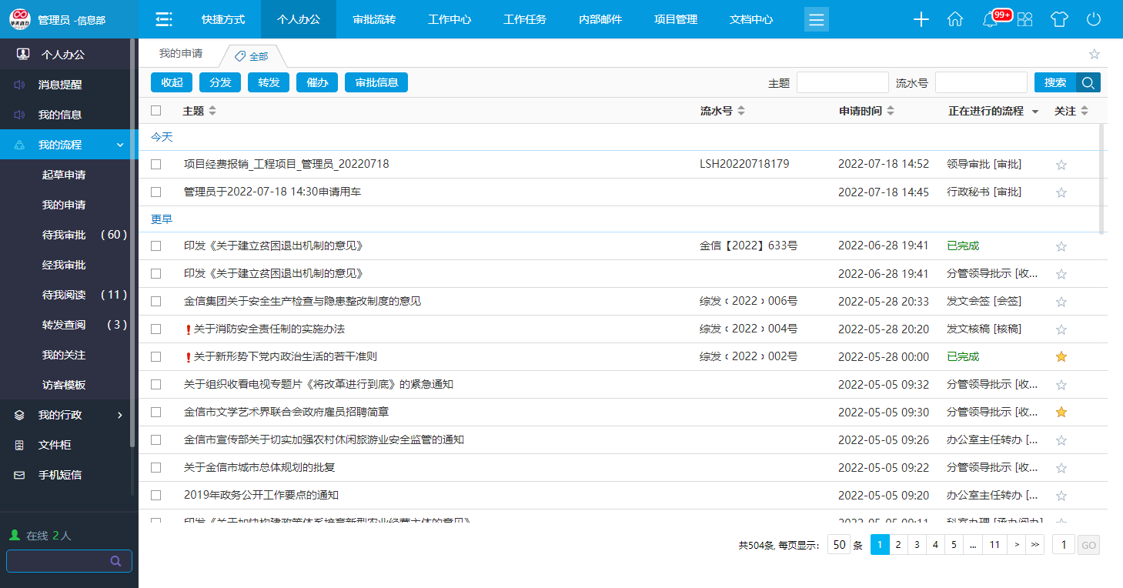This screenshot has height=588, width=1123.
Task: Click the magnifier icon beside 搜索 button
Action: pyautogui.click(x=1088, y=82)
